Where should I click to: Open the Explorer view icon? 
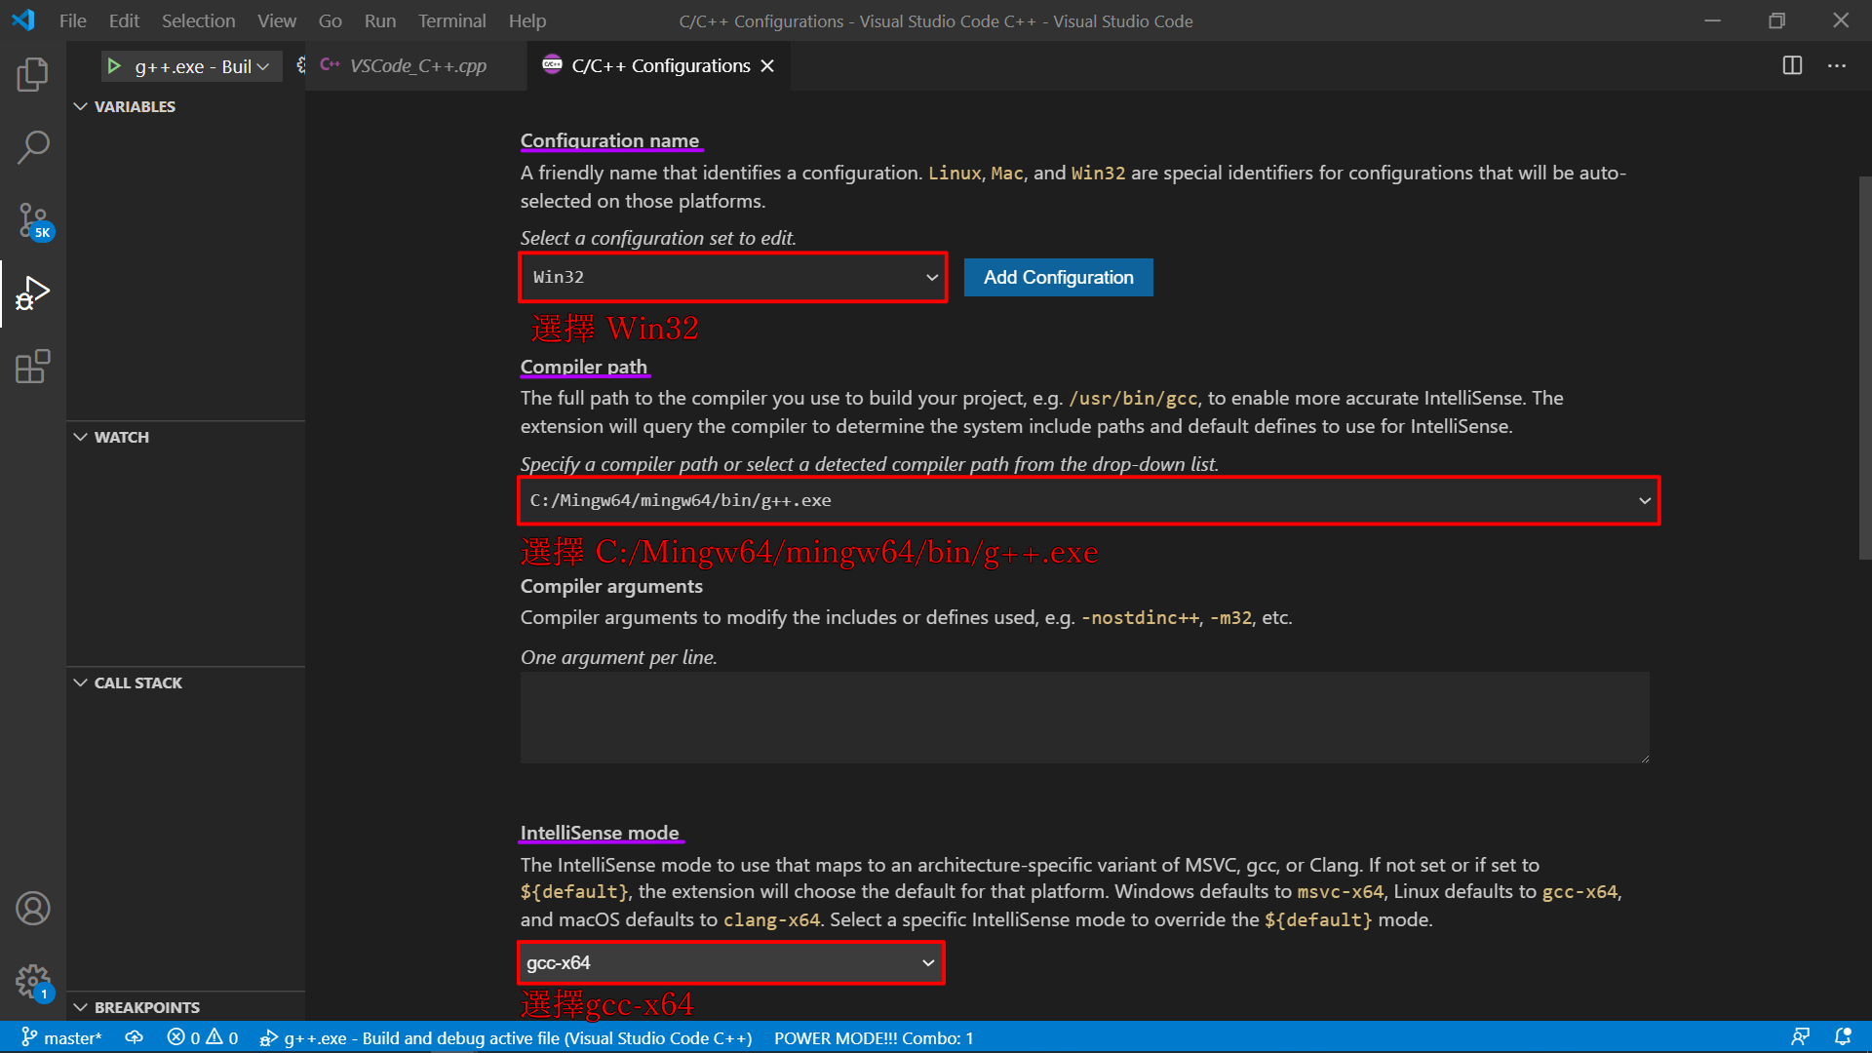(32, 75)
